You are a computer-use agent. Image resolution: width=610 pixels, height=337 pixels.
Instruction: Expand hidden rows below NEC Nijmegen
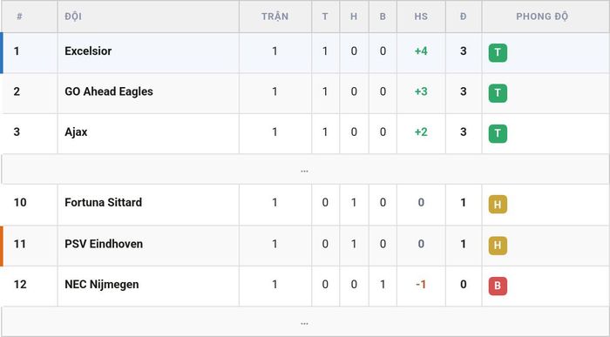[x=305, y=322]
